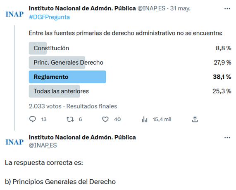The width and height of the screenshot is (236, 190).
Task: Select the Princ. Generales Derecho poll option
Action: (130, 62)
